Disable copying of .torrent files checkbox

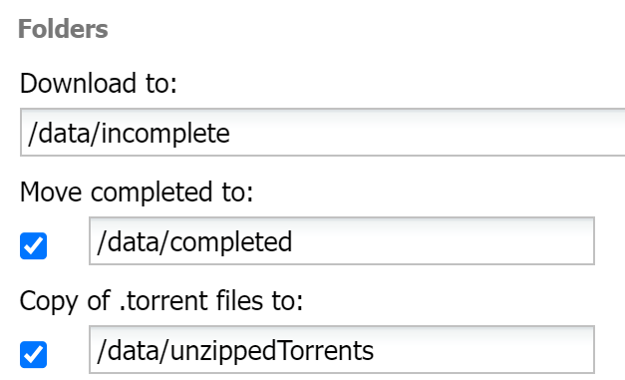(x=34, y=354)
